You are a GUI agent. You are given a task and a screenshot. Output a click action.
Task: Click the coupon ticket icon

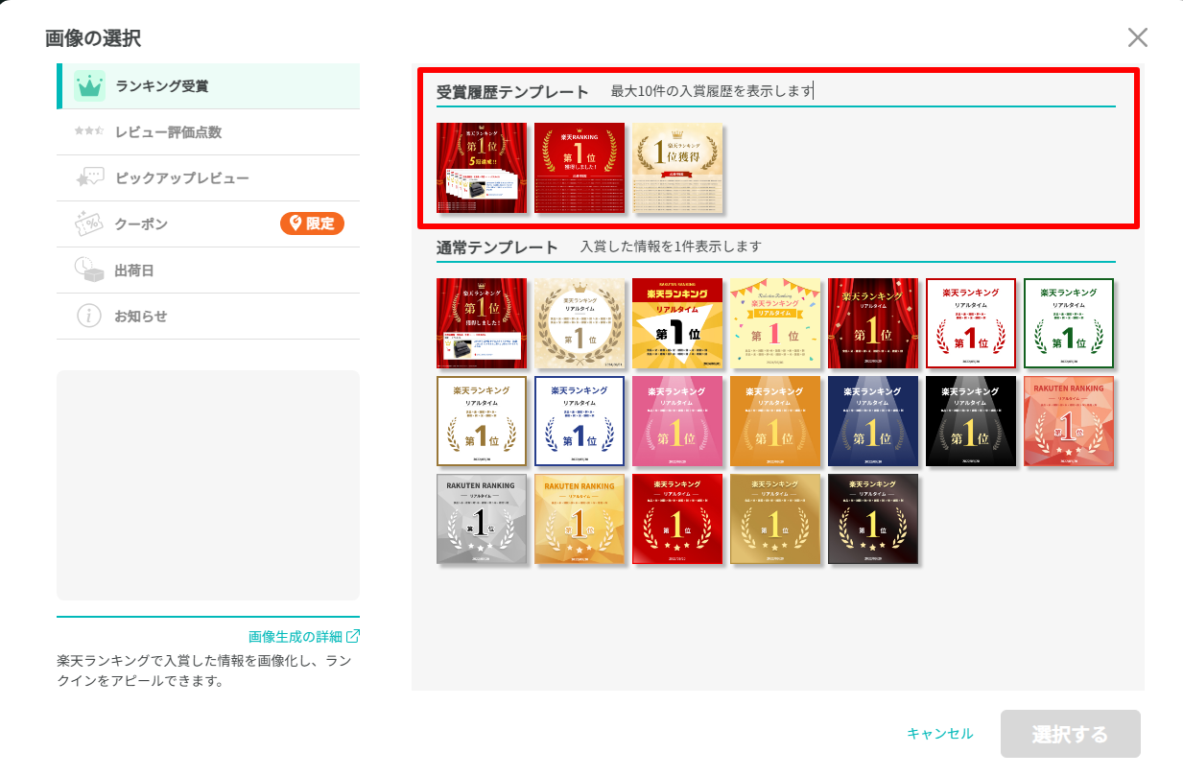[89, 223]
